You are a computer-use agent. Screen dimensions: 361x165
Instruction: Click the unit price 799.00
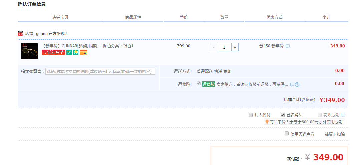click(x=184, y=46)
